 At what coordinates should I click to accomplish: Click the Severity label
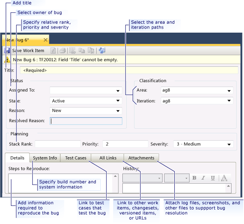point(159,144)
